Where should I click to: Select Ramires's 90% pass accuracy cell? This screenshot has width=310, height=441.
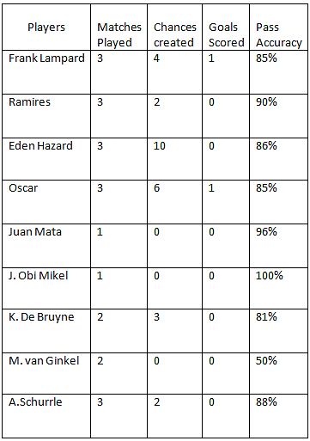(x=279, y=116)
